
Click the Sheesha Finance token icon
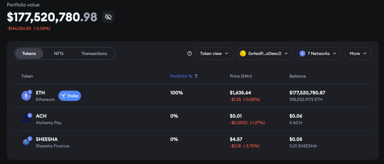(x=26, y=142)
